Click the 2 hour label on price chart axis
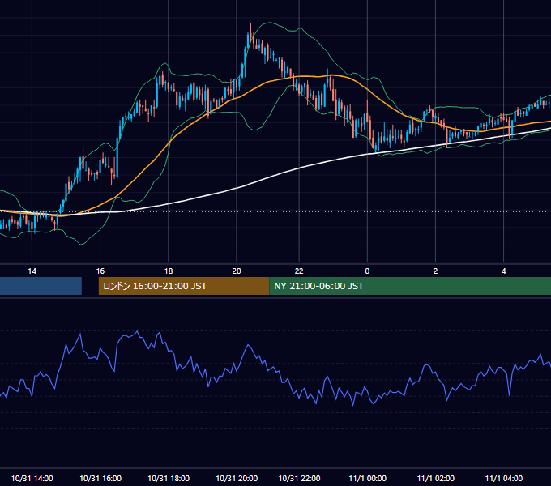 [x=435, y=271]
